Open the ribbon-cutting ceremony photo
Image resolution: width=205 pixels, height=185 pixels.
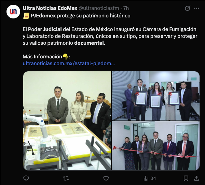pos(155,146)
